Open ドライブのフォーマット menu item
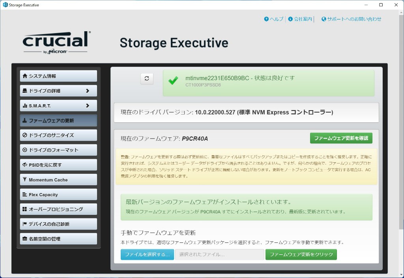The image size is (404, 278). [58, 150]
